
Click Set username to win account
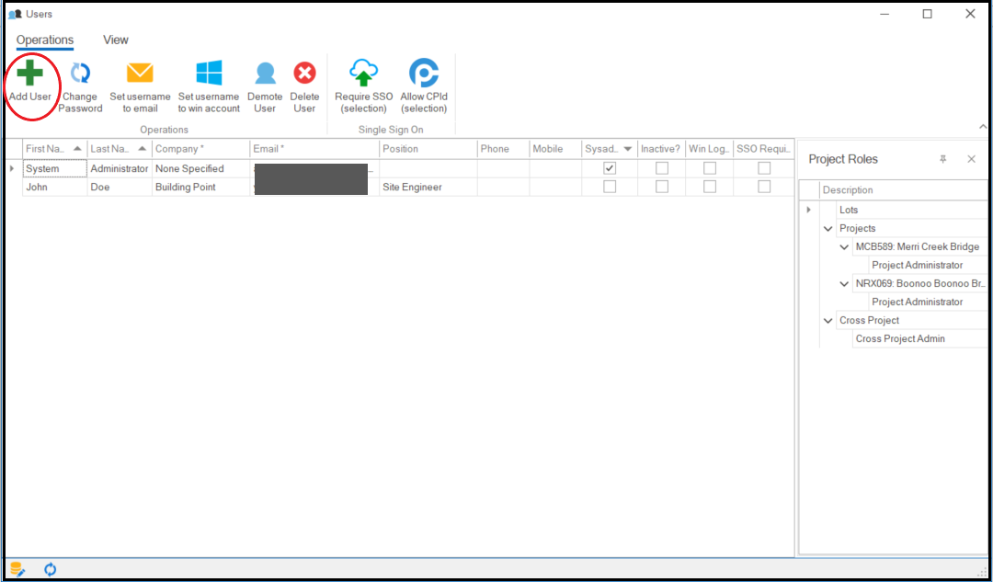click(x=209, y=74)
